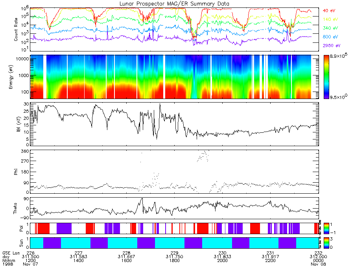Click the '311.583' day-of-year value
354x275 pixels.
(78, 257)
